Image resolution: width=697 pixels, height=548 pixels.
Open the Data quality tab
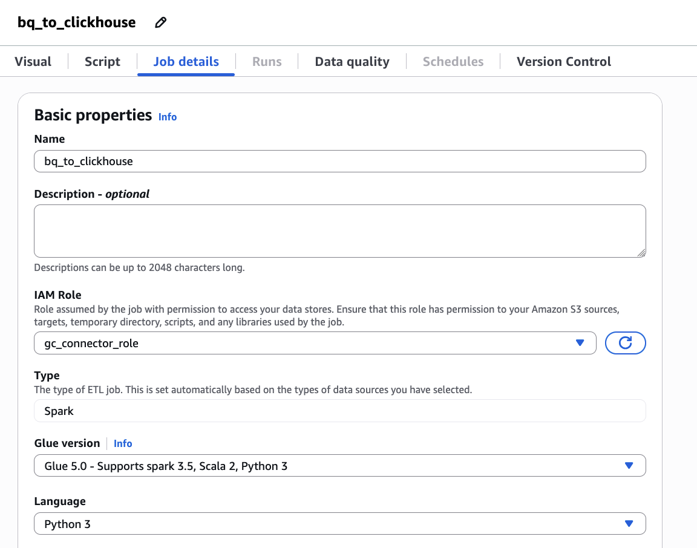point(352,62)
